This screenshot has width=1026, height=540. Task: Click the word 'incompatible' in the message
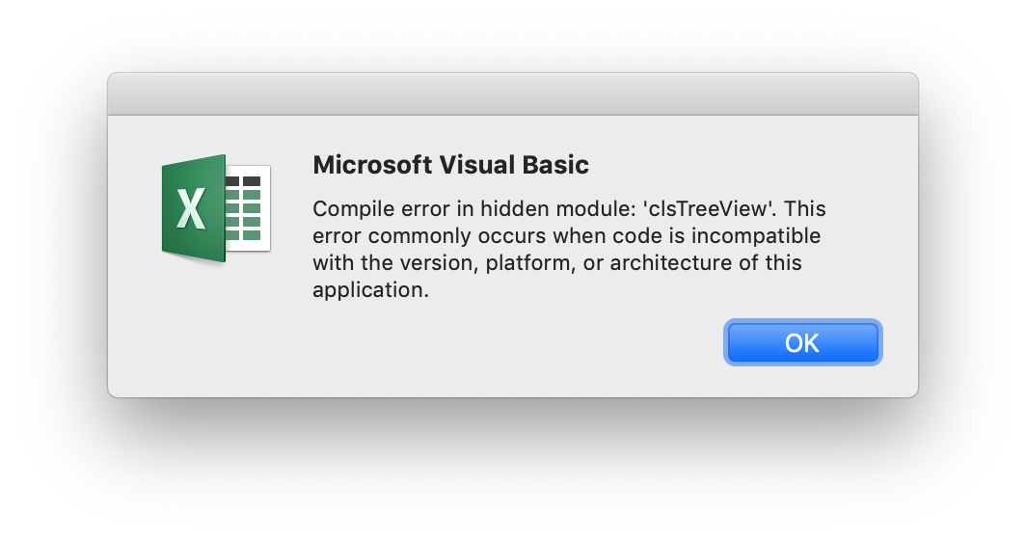click(x=756, y=235)
